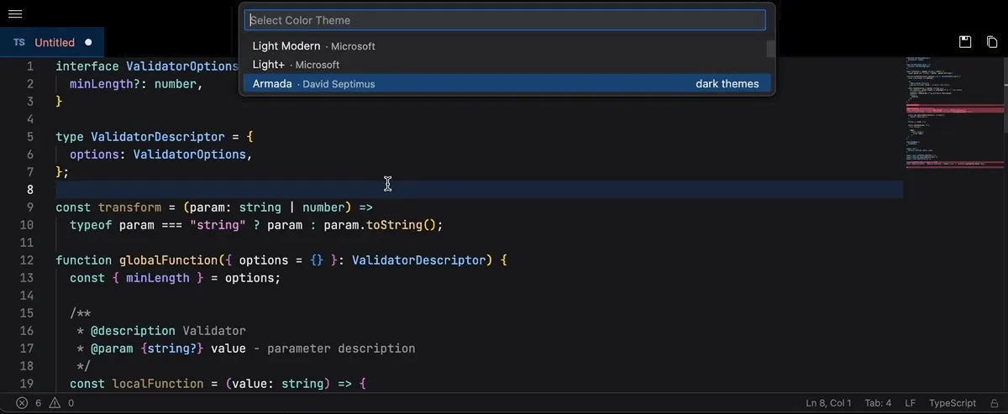
Task: Select the Untitled editor tab
Action: click(x=54, y=42)
